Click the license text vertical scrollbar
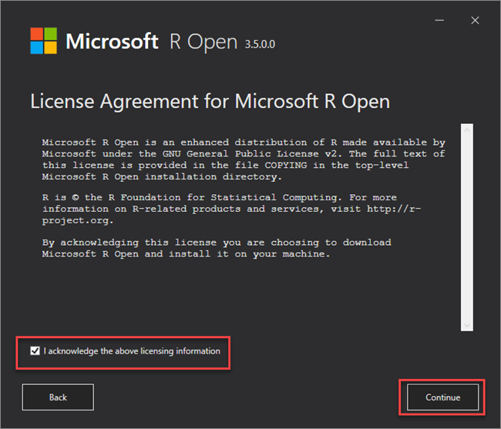This screenshot has height=429, width=501. click(x=466, y=223)
